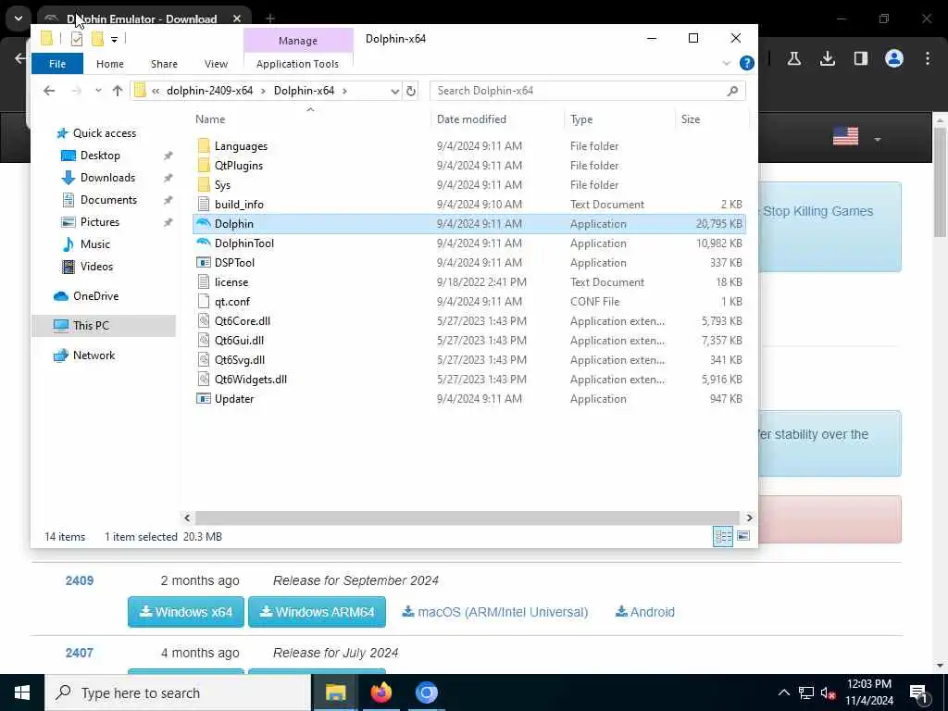Open Firefox from the taskbar

point(380,692)
